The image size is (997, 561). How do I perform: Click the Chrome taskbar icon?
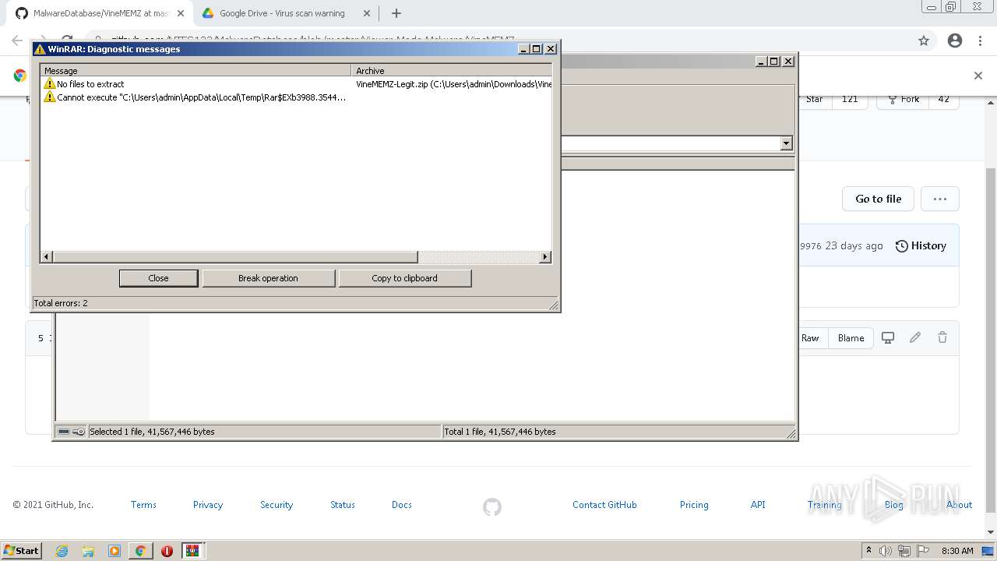[140, 551]
